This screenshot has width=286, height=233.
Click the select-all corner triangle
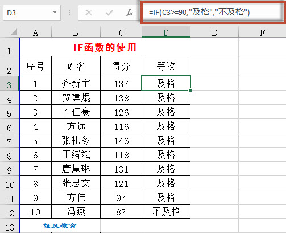coord(14,32)
